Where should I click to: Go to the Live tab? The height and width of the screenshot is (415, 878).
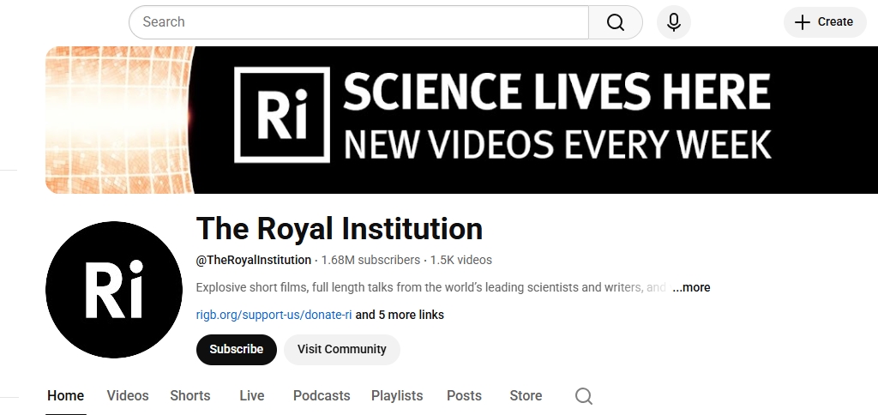[252, 396]
